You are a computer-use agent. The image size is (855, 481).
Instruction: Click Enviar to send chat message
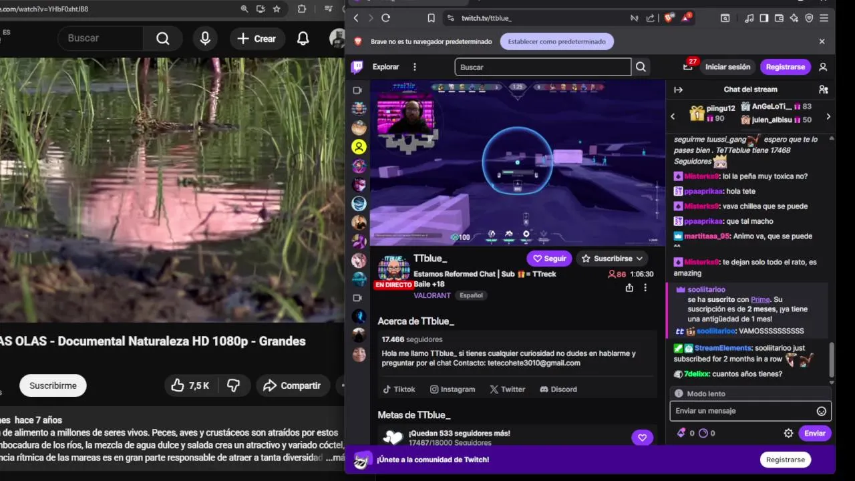815,433
